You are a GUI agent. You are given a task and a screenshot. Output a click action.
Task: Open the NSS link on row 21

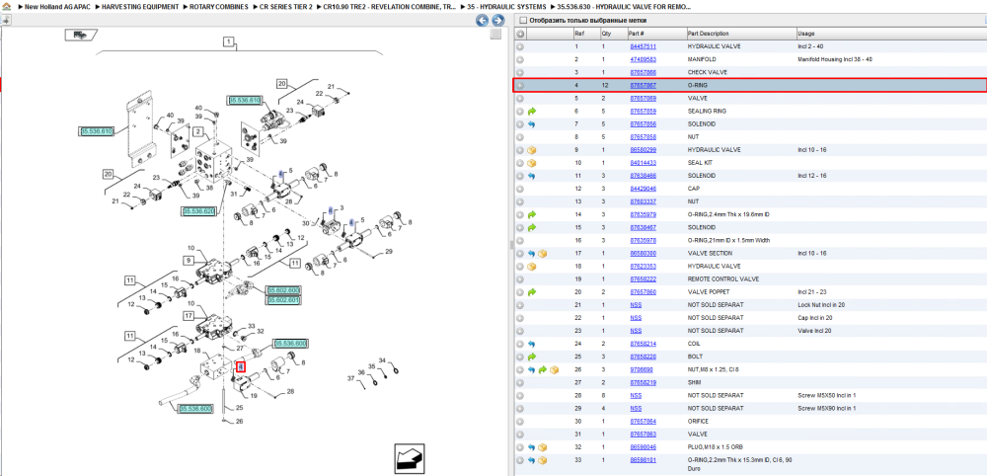[x=636, y=305]
